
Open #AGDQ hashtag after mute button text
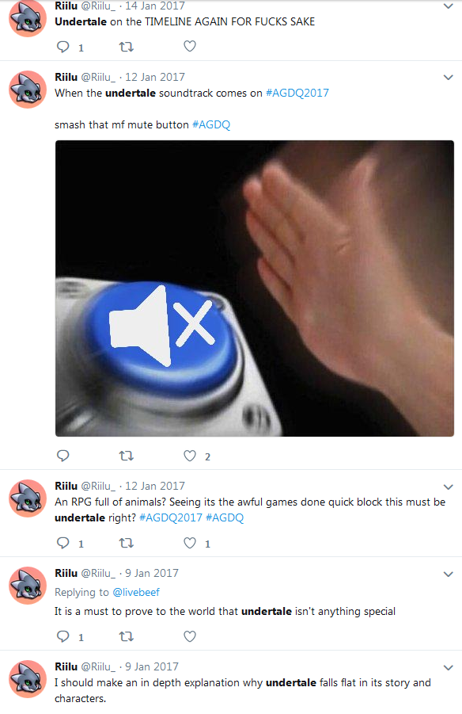[211, 124]
